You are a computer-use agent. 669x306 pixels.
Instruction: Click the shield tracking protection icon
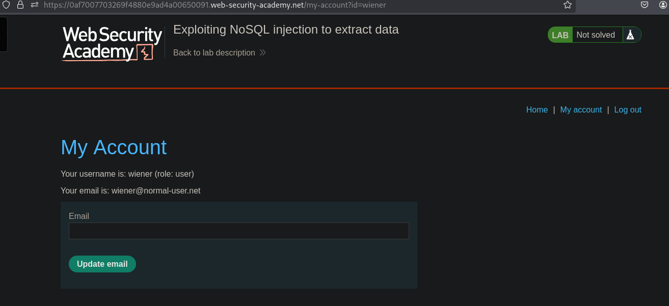tap(7, 5)
